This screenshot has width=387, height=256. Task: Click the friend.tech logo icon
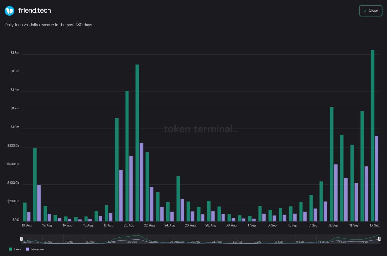(x=10, y=10)
